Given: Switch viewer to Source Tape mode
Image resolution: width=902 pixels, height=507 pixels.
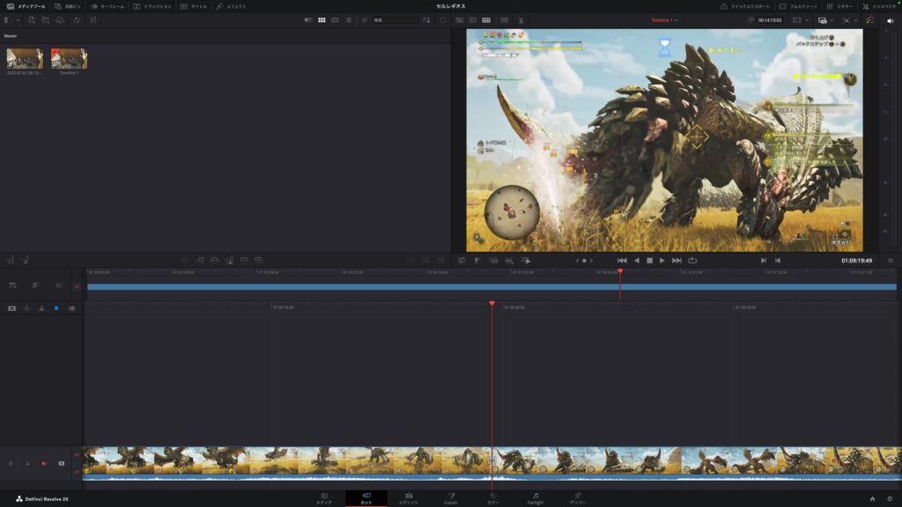Looking at the screenshot, I should tap(472, 20).
